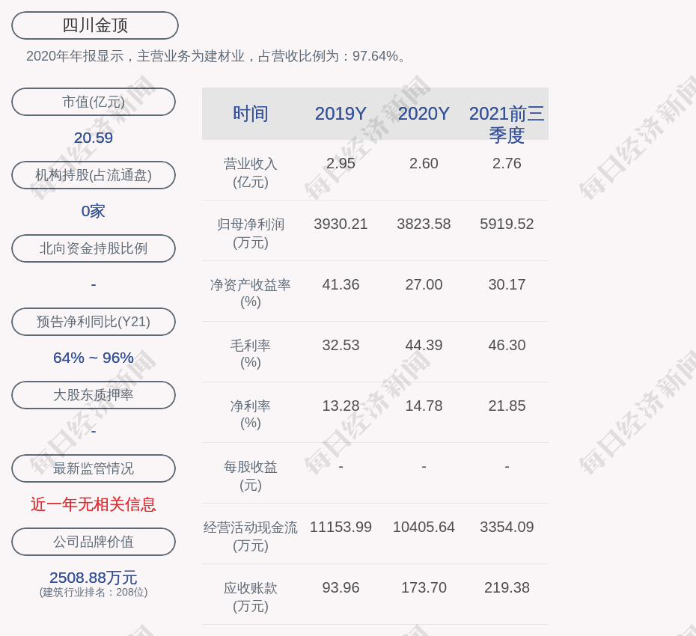
Task: Click the 预告净利同比(Y21) label
Action: 94,322
